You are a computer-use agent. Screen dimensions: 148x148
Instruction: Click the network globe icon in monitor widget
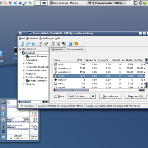[3, 114]
